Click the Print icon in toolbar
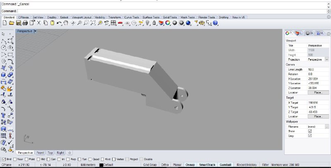The width and height of the screenshot is (331, 168). click(25, 23)
